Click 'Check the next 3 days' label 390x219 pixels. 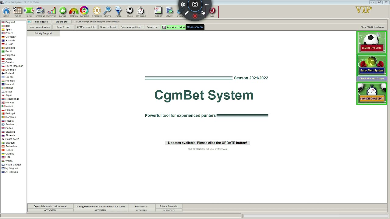point(372,78)
